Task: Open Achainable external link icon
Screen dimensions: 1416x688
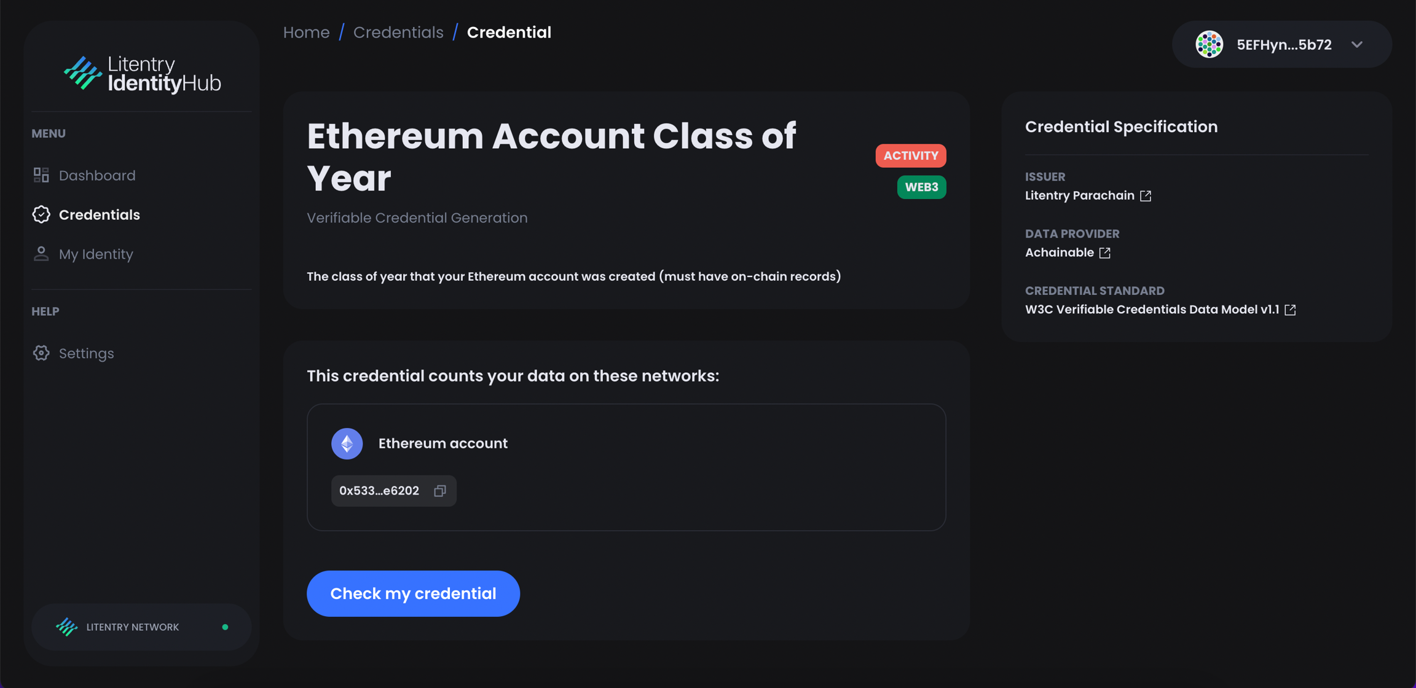Action: tap(1105, 252)
